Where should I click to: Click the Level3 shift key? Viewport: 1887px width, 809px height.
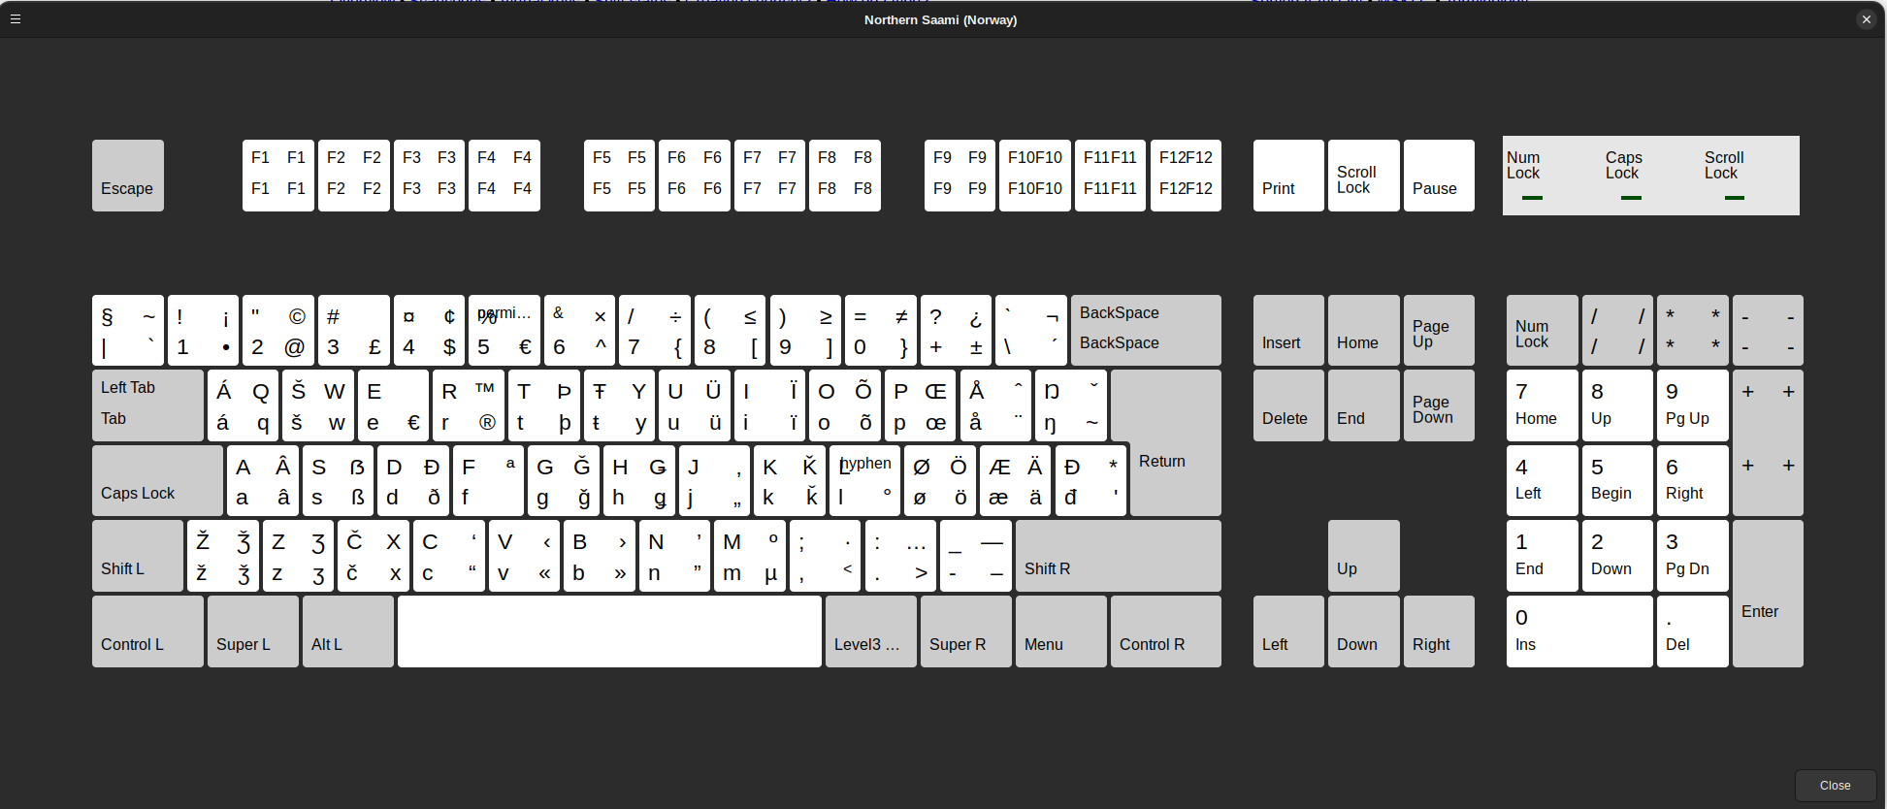[870, 631]
